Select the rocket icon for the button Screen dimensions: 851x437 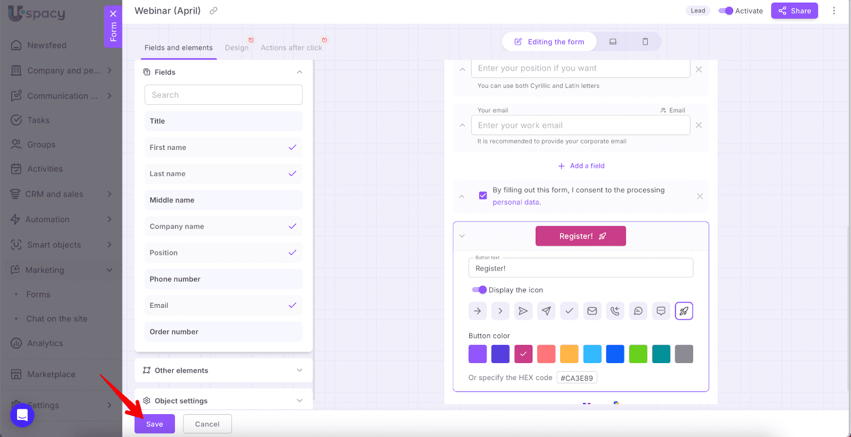tap(683, 311)
